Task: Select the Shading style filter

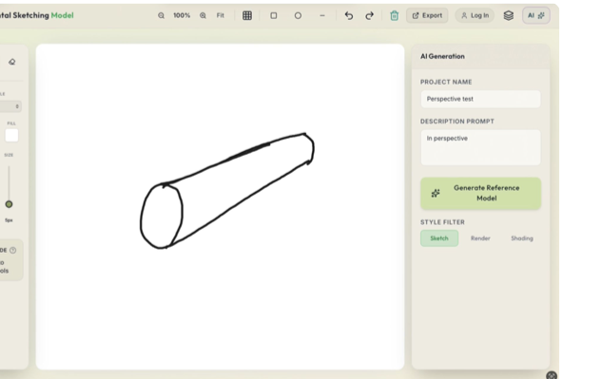Action: 522,238
